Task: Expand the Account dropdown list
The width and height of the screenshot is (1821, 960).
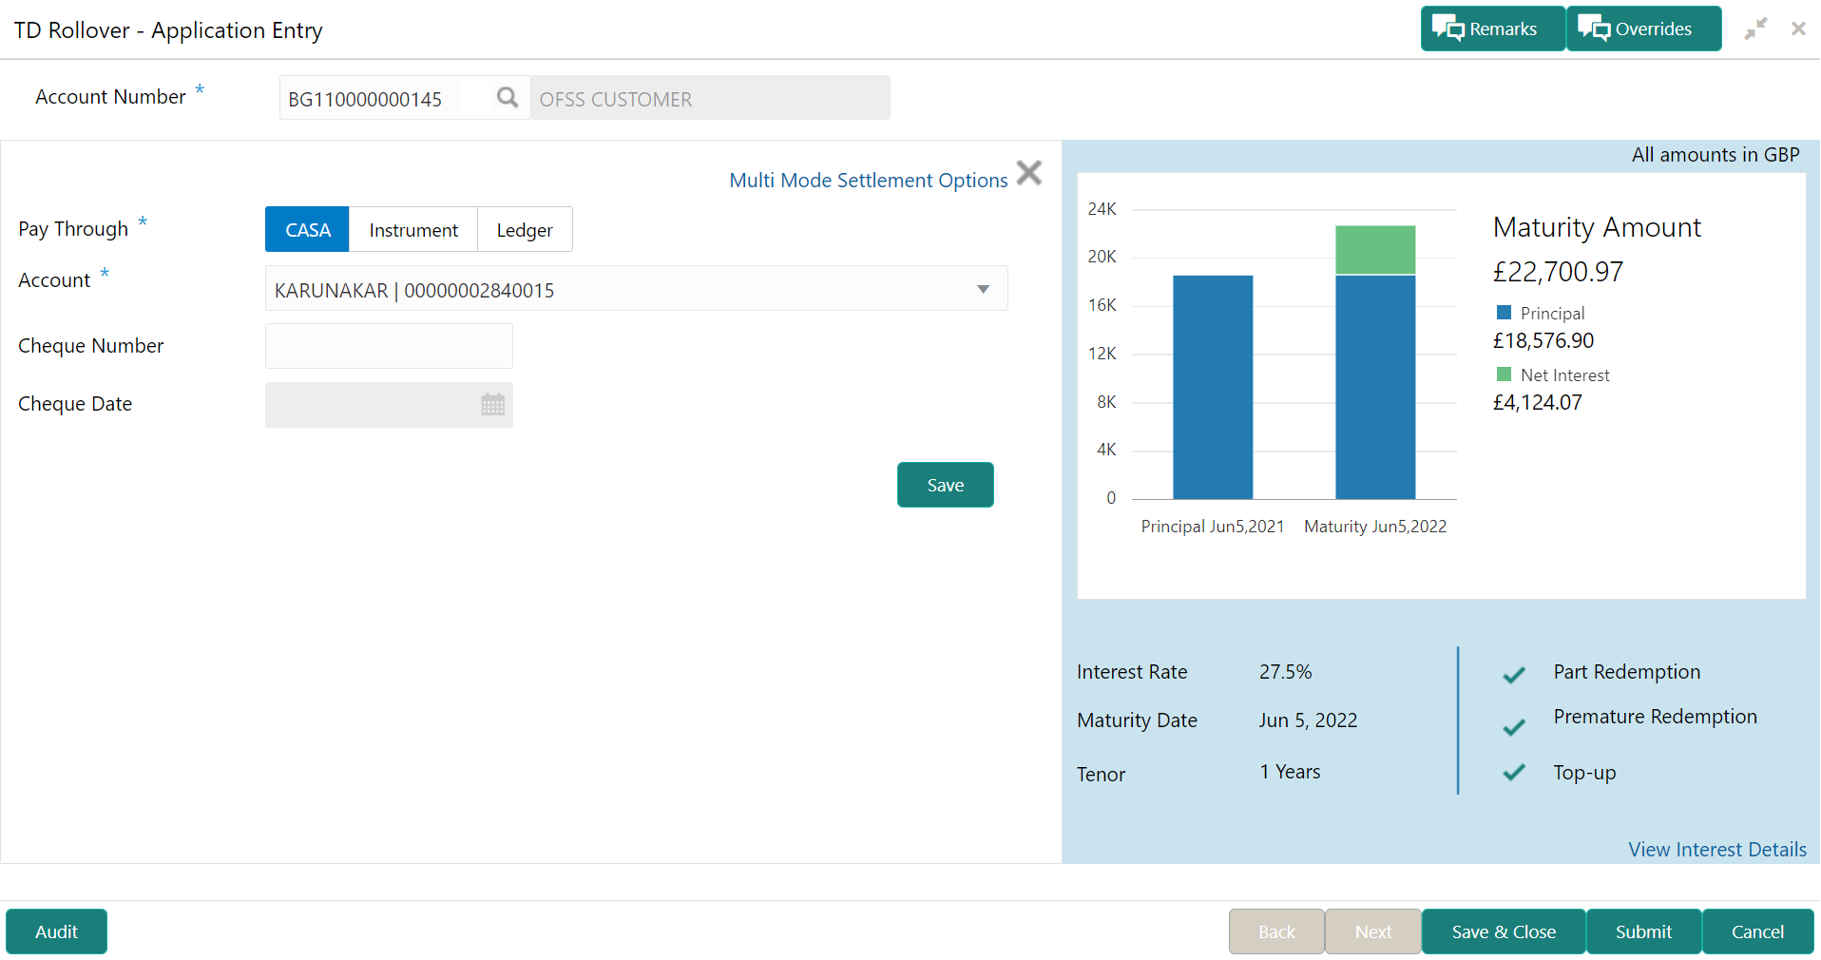Action: (x=984, y=289)
